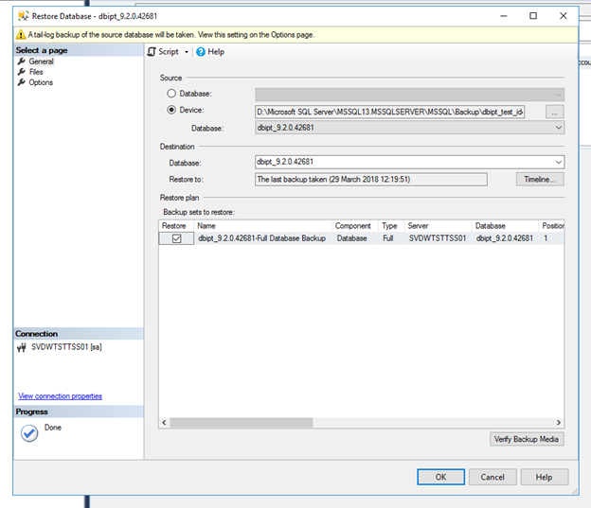Close the Restore Database dialog
Screen dimensions: 591x508
point(564,16)
